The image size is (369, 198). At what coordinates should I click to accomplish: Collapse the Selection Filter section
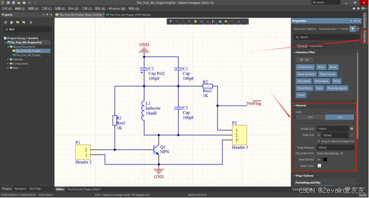(x=295, y=52)
